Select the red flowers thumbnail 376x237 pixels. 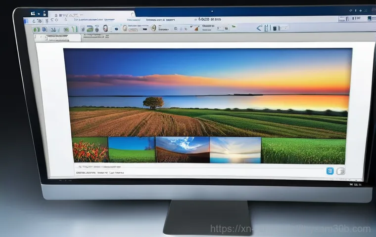coord(90,150)
